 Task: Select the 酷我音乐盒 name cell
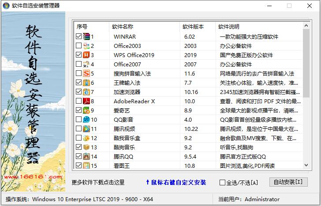coord(127,138)
